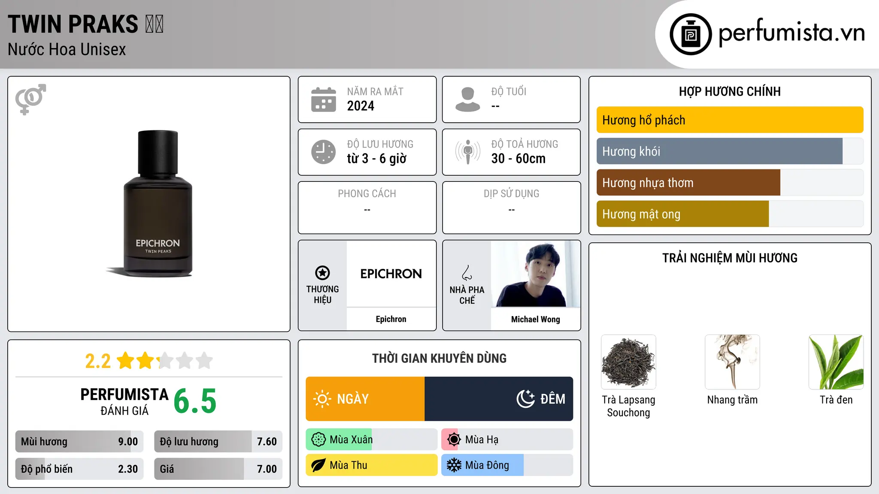Viewport: 879px width, 494px height.
Task: Click the clock icon beside Độ lưu hương
Action: click(324, 152)
